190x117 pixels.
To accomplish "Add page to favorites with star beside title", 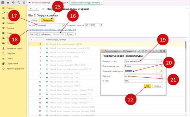I will 43,9.
